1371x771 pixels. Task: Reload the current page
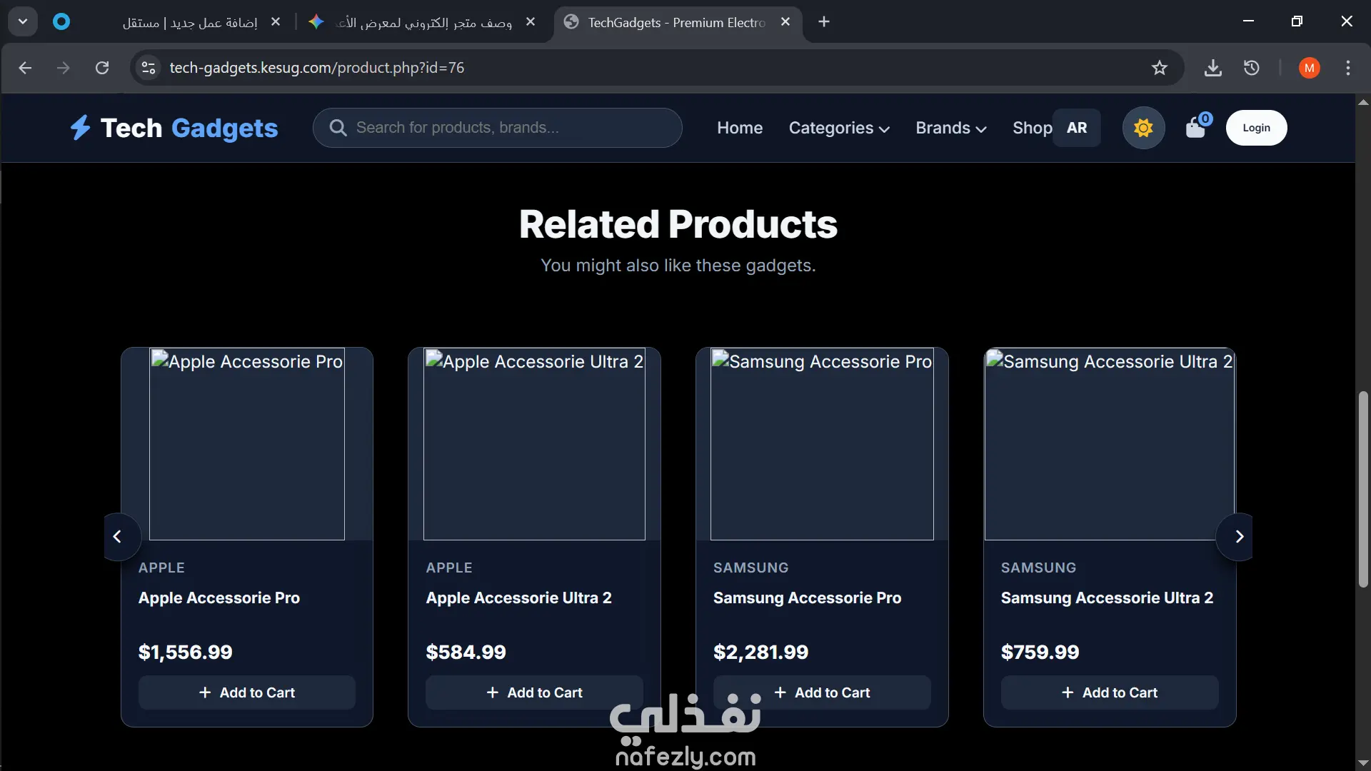coord(102,68)
